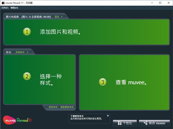The width and height of the screenshot is (173, 129).
Task: Minimize the muvee Reveal window
Action: pyautogui.click(x=152, y=3)
